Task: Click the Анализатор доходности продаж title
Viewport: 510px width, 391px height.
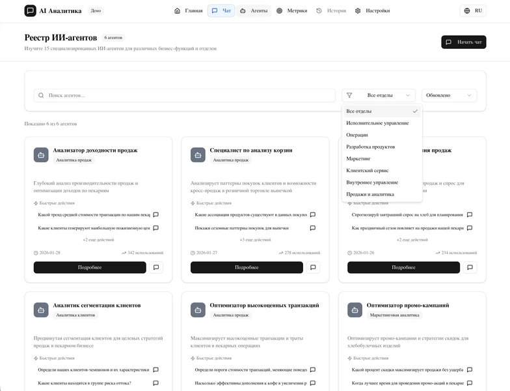Action: tap(95, 150)
